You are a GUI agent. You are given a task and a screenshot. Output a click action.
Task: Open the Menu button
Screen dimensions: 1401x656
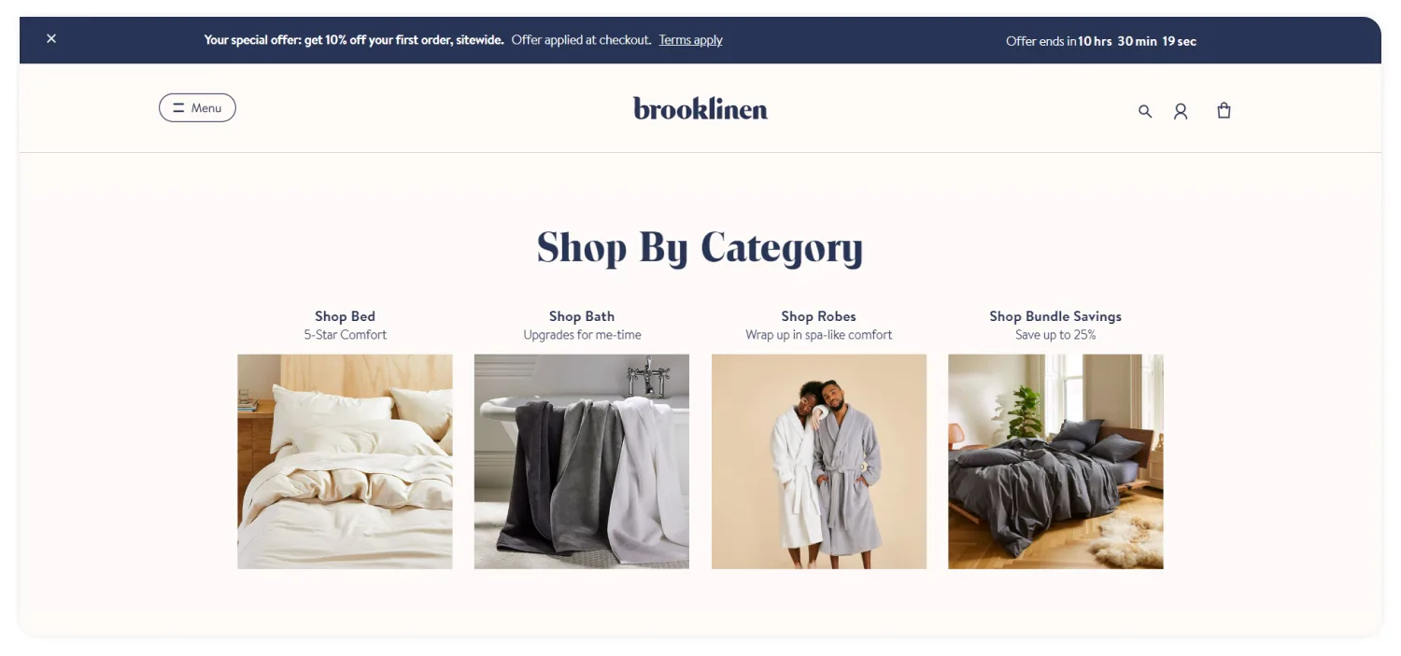(197, 107)
